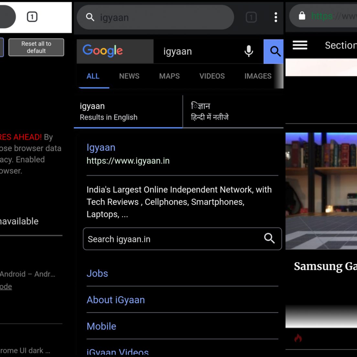Switch to the Videos tab

pyautogui.click(x=212, y=76)
